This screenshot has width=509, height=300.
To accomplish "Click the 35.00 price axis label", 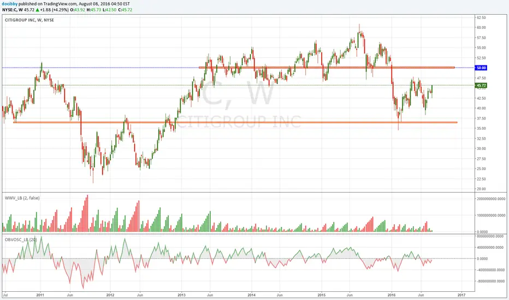I will 481,128.
